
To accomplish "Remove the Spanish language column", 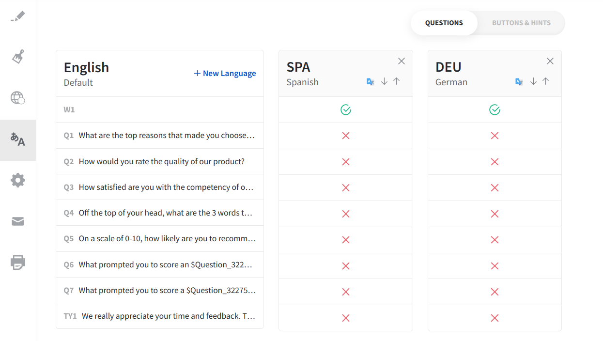I will (402, 61).
